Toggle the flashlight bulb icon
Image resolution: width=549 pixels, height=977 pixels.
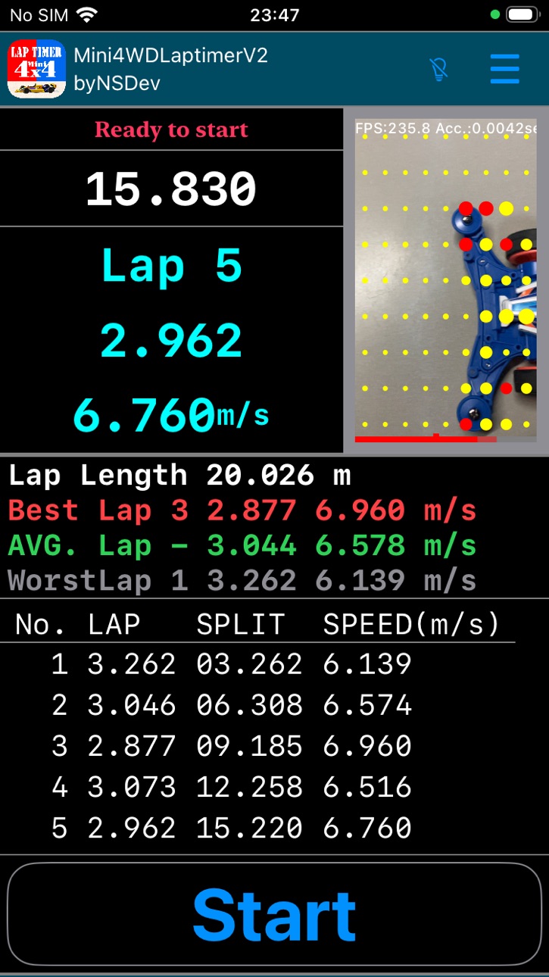pos(438,69)
